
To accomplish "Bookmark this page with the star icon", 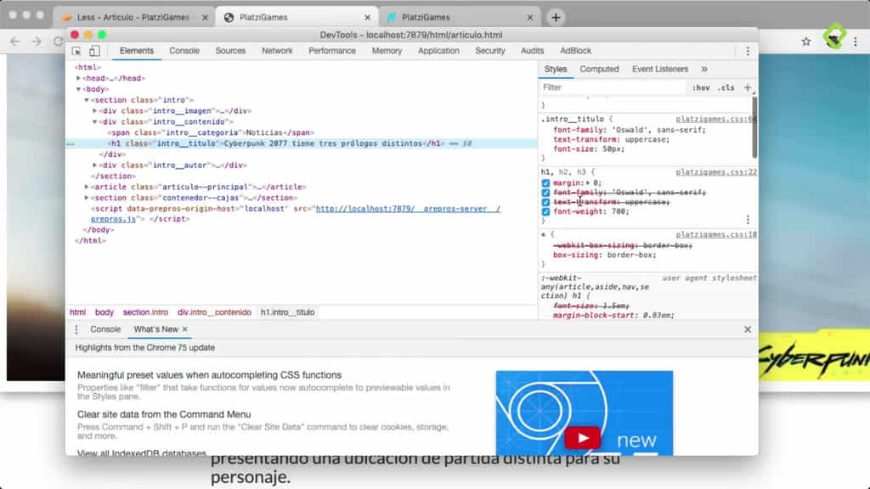I will point(806,41).
